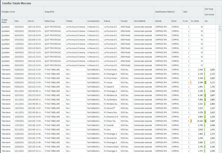The width and height of the screenshot is (222, 153).
Task: Click the green Grp bar for 5,171
Action: point(206,82)
